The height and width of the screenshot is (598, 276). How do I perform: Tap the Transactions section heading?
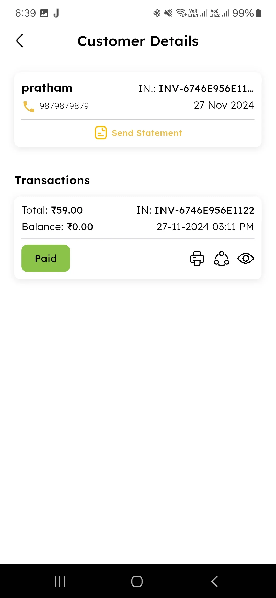(52, 180)
